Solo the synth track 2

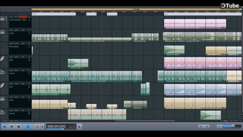11,30
